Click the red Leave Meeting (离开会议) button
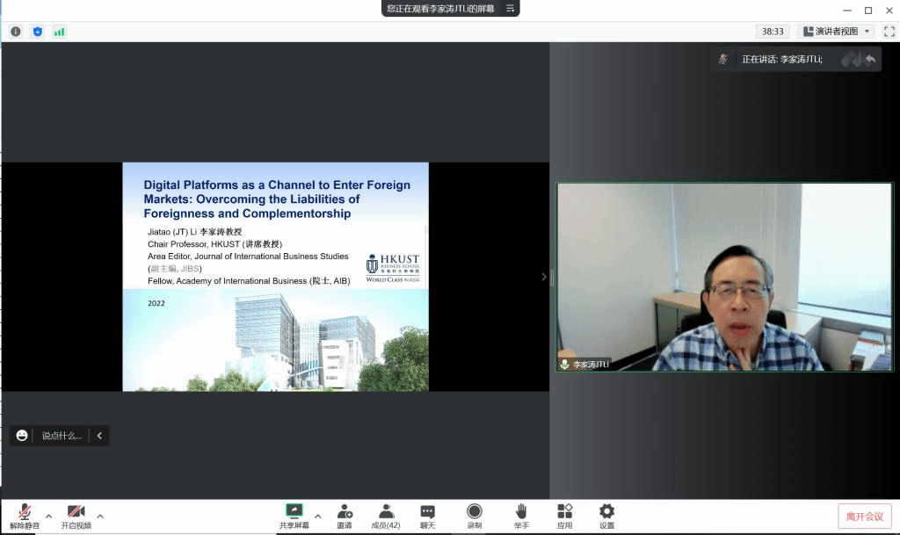The height and width of the screenshot is (535, 900). [864, 516]
